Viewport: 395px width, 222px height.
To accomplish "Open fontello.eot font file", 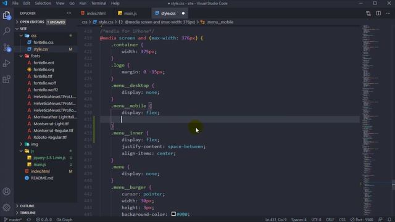I will (44, 63).
